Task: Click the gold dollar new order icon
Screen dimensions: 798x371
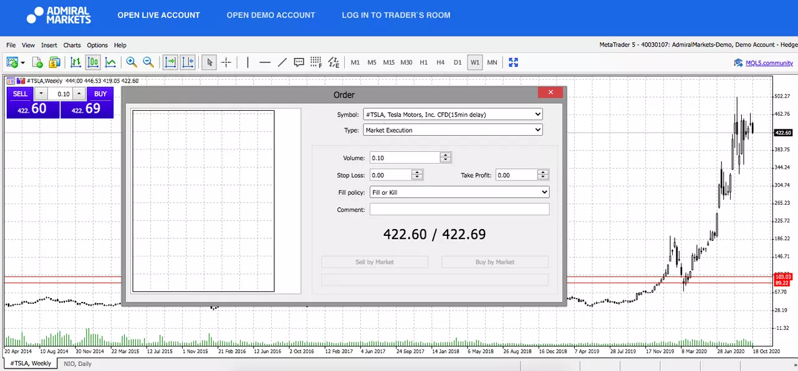Action: click(54, 62)
